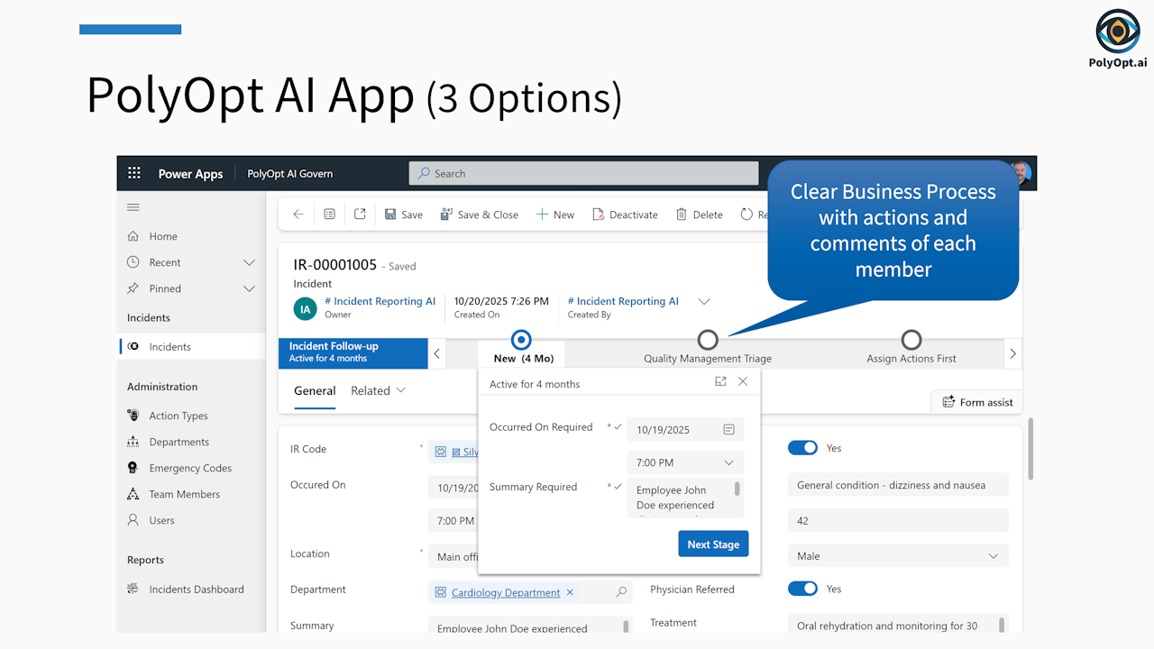Viewport: 1154px width, 649px height.
Task: Expand the Recent section in sidebar
Action: 249,262
